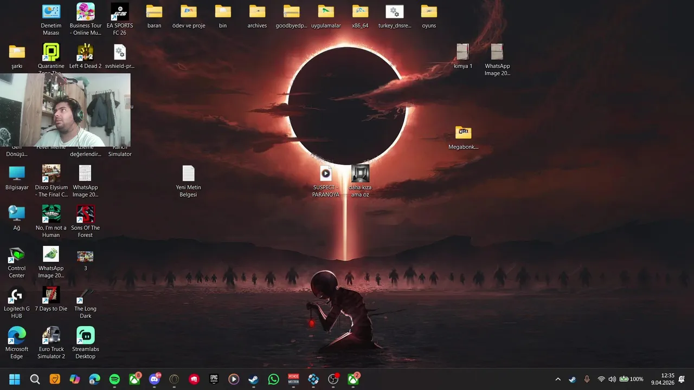Launch Quarantine Zone shortcut

51,57
